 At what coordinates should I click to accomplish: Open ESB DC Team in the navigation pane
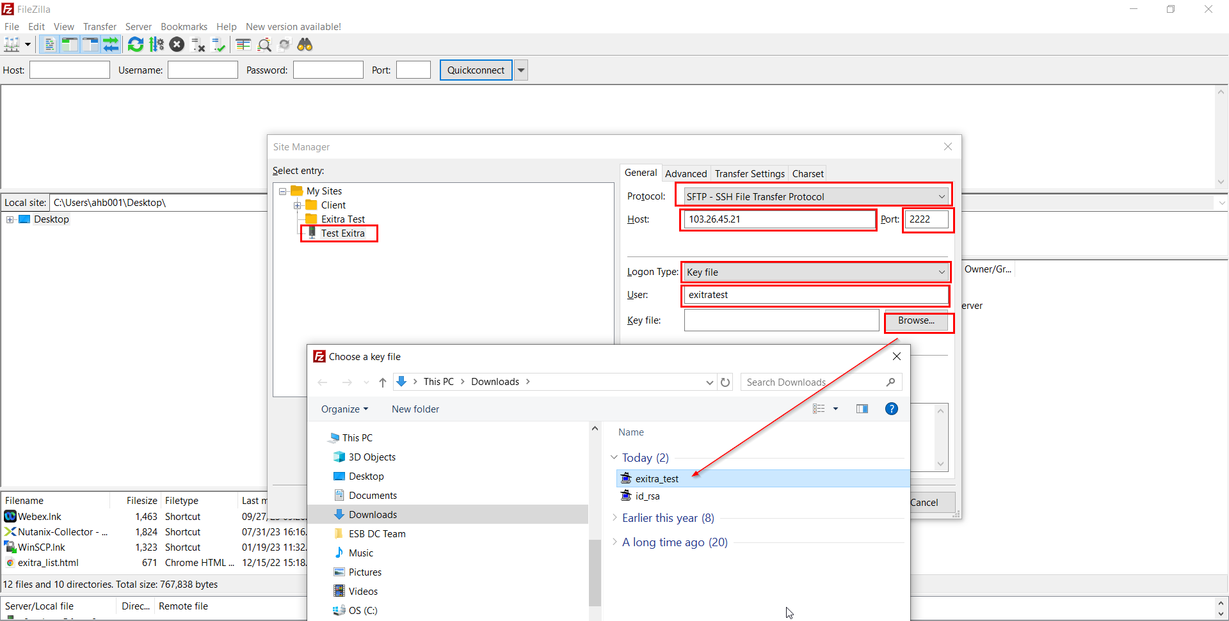point(377,534)
